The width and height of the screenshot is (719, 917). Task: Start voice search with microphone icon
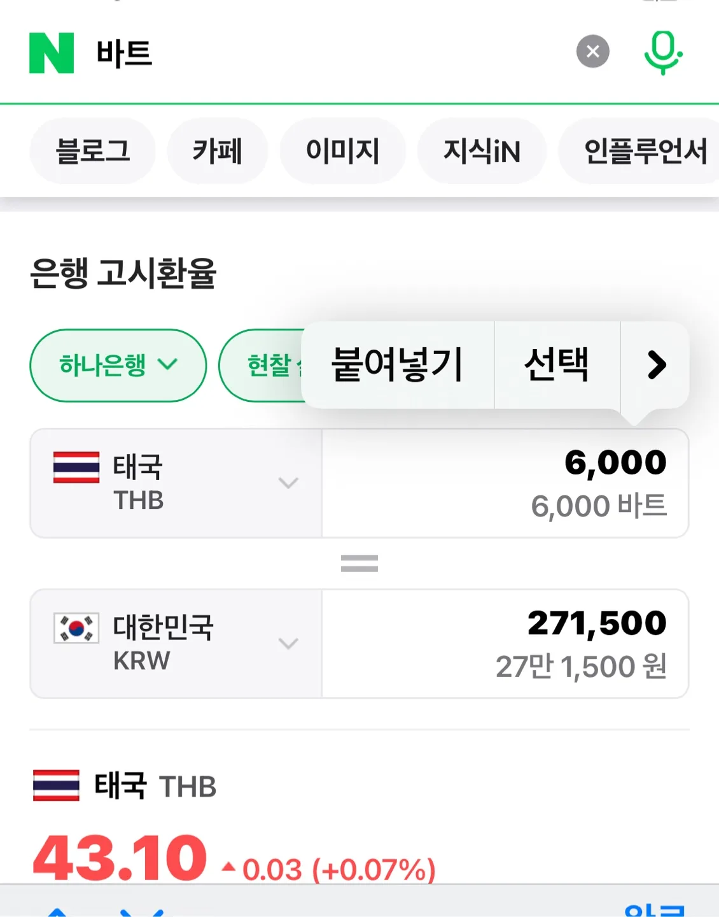(x=663, y=52)
